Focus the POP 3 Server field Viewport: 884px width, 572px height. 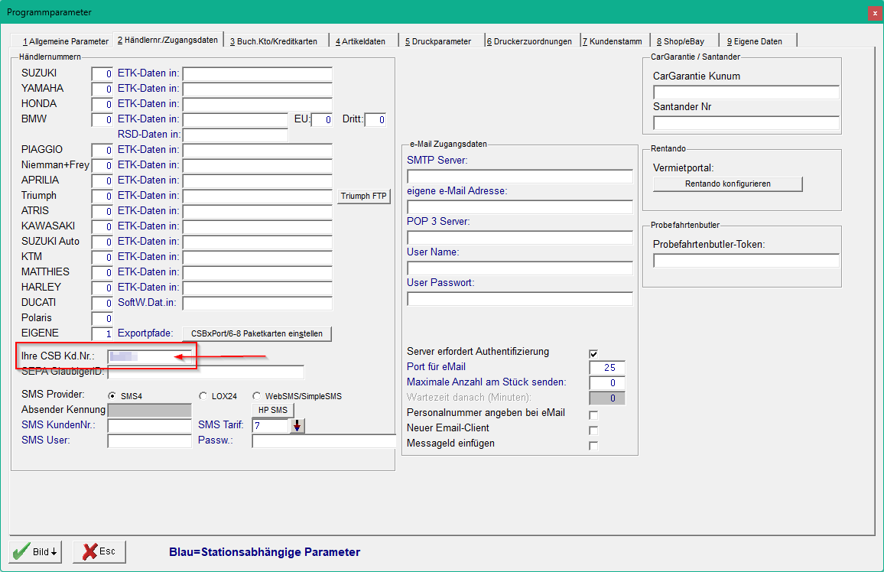[x=520, y=237]
